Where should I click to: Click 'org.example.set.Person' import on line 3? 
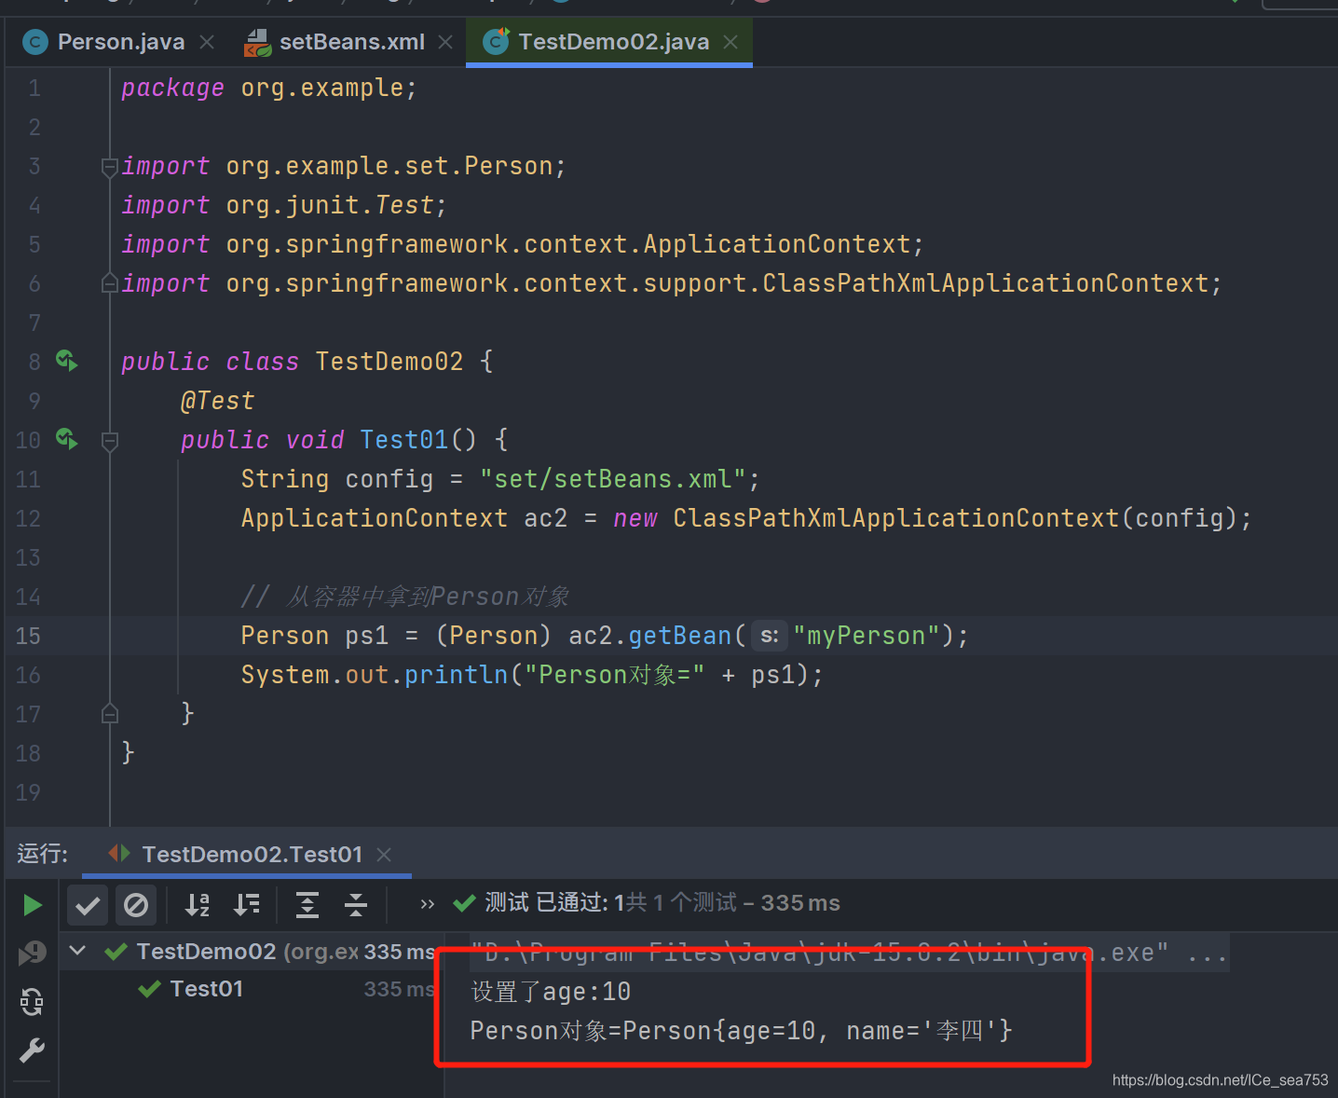[389, 166]
